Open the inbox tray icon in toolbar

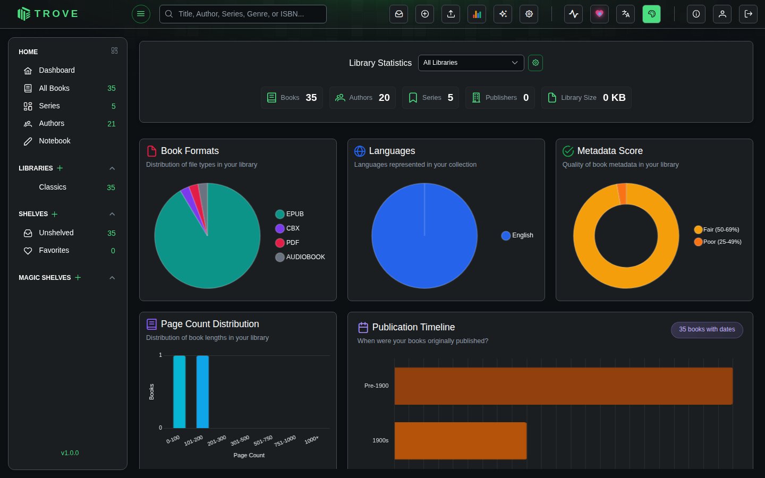(x=399, y=14)
